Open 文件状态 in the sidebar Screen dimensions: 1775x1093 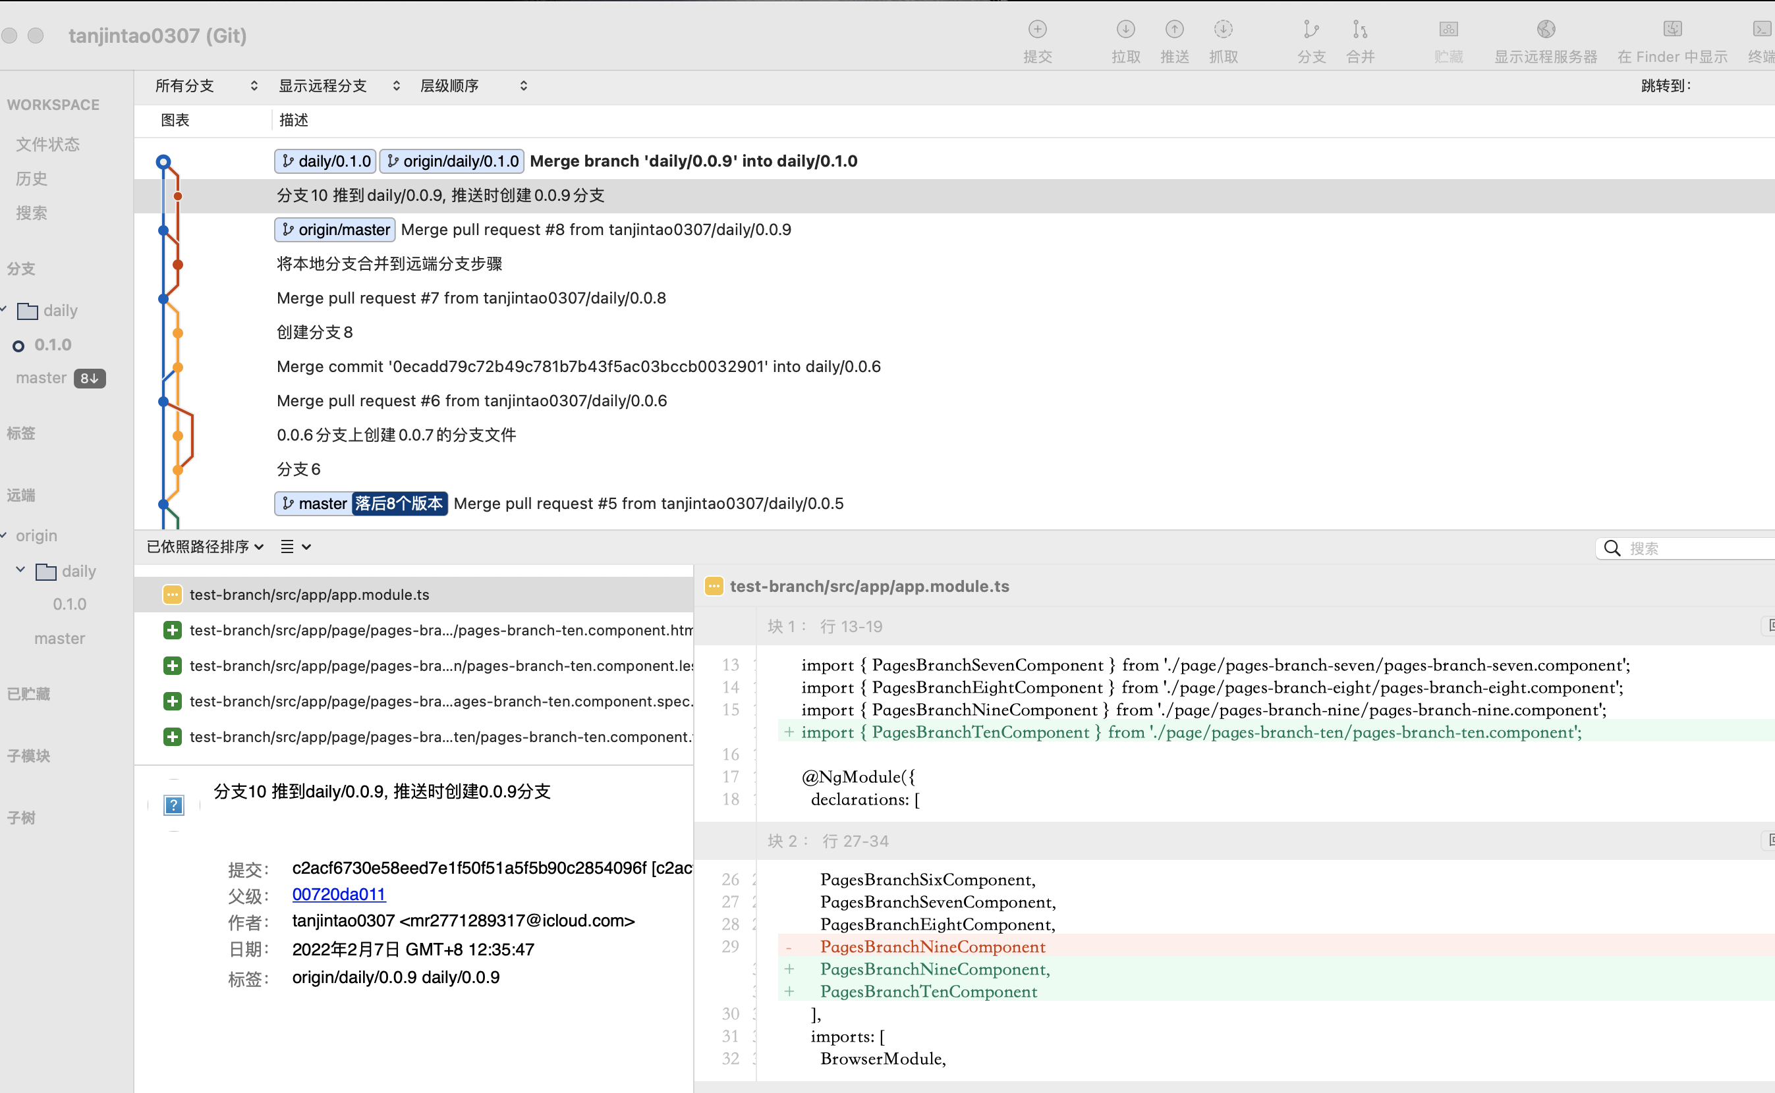(x=47, y=144)
